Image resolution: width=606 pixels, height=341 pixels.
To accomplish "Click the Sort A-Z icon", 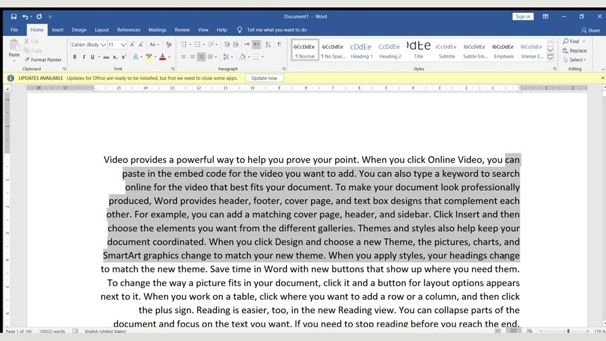I will click(x=268, y=45).
